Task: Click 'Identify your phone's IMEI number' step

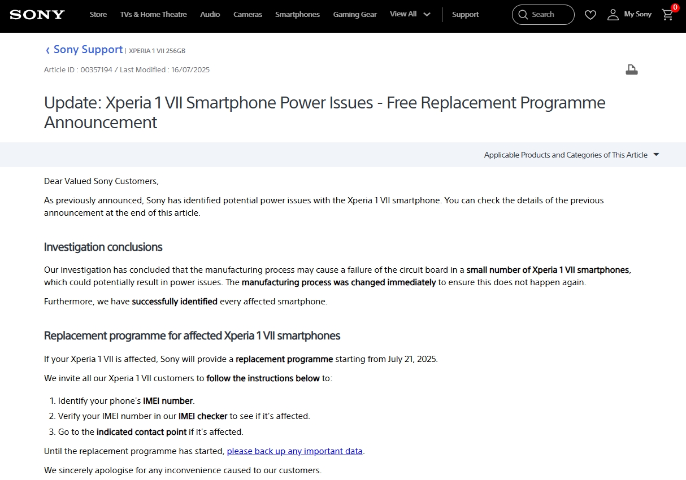Action: [x=126, y=401]
